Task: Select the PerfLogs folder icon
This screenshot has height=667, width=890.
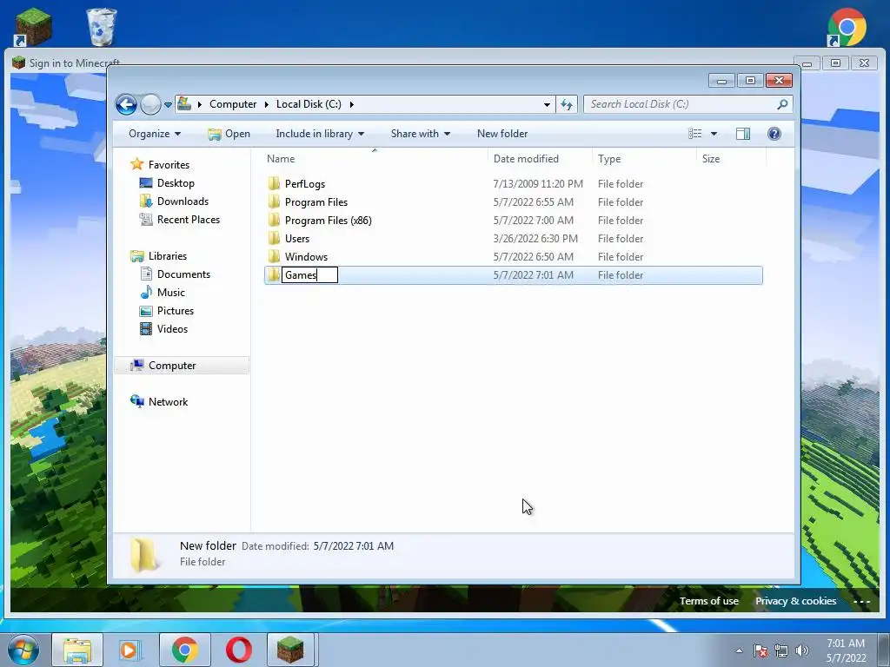Action: (274, 183)
